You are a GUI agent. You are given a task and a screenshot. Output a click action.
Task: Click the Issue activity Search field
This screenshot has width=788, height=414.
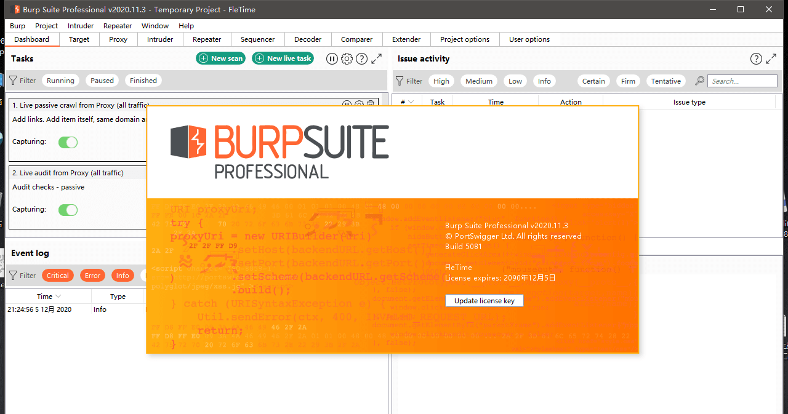pyautogui.click(x=742, y=81)
